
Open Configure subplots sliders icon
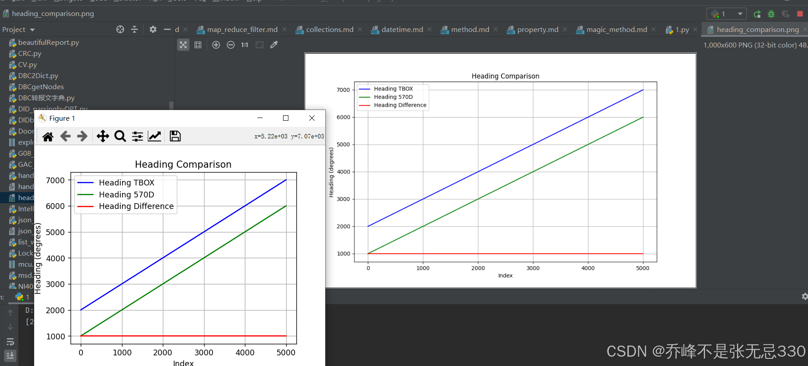(138, 136)
